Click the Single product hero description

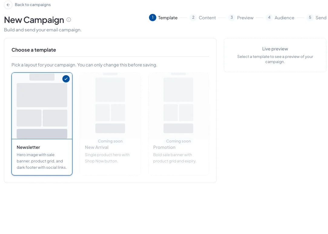[x=107, y=158]
